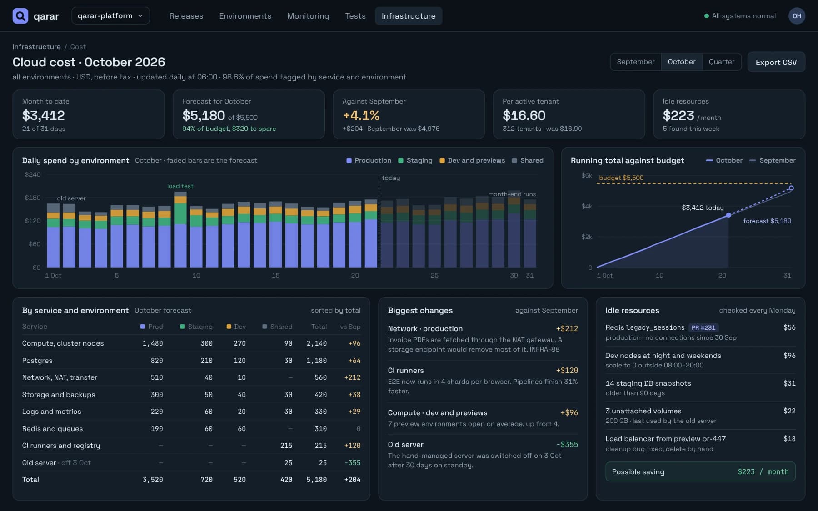Select the October period
Image resolution: width=818 pixels, height=511 pixels.
pos(682,62)
